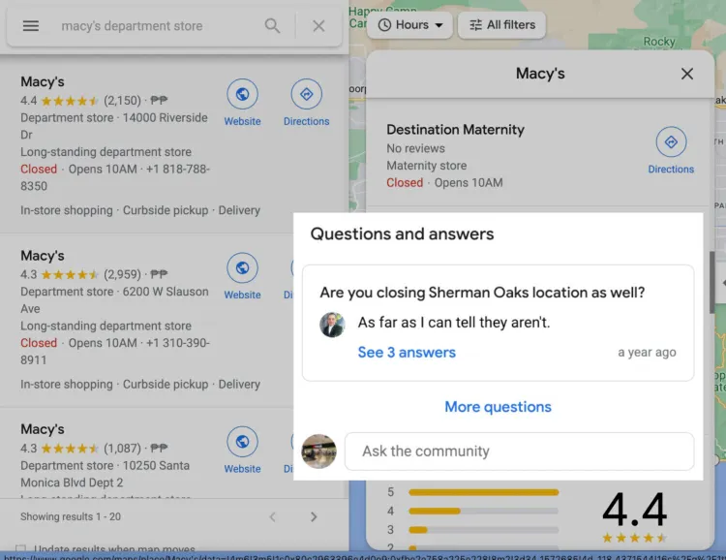This screenshot has height=560, width=726.
Task: Open Website for Macy's on W Slauson Ave
Action: pos(243,277)
